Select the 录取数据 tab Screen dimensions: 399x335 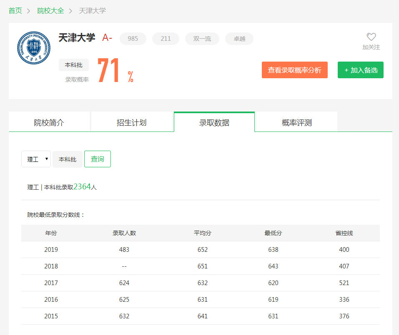pos(214,122)
